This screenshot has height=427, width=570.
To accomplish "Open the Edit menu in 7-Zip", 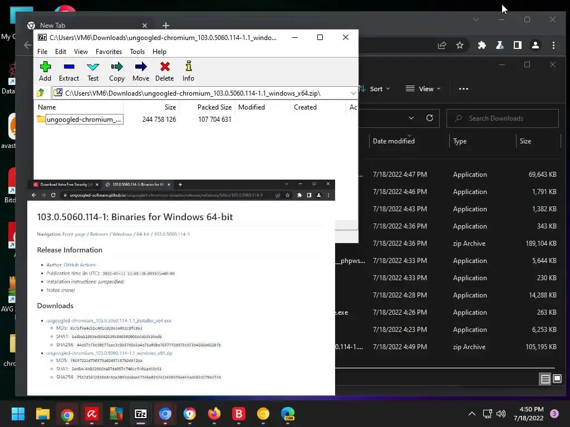I will point(60,52).
